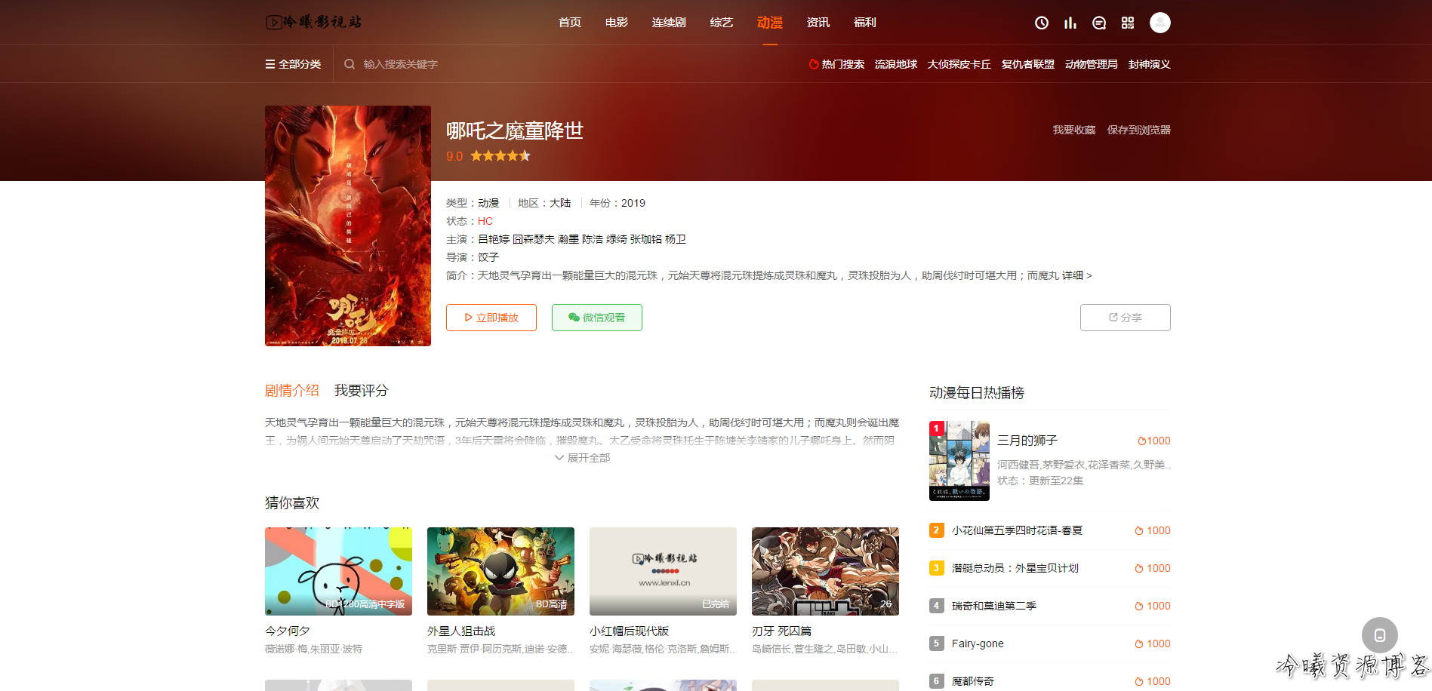Open user avatar profile
Image resolution: width=1432 pixels, height=691 pixels.
(1160, 23)
